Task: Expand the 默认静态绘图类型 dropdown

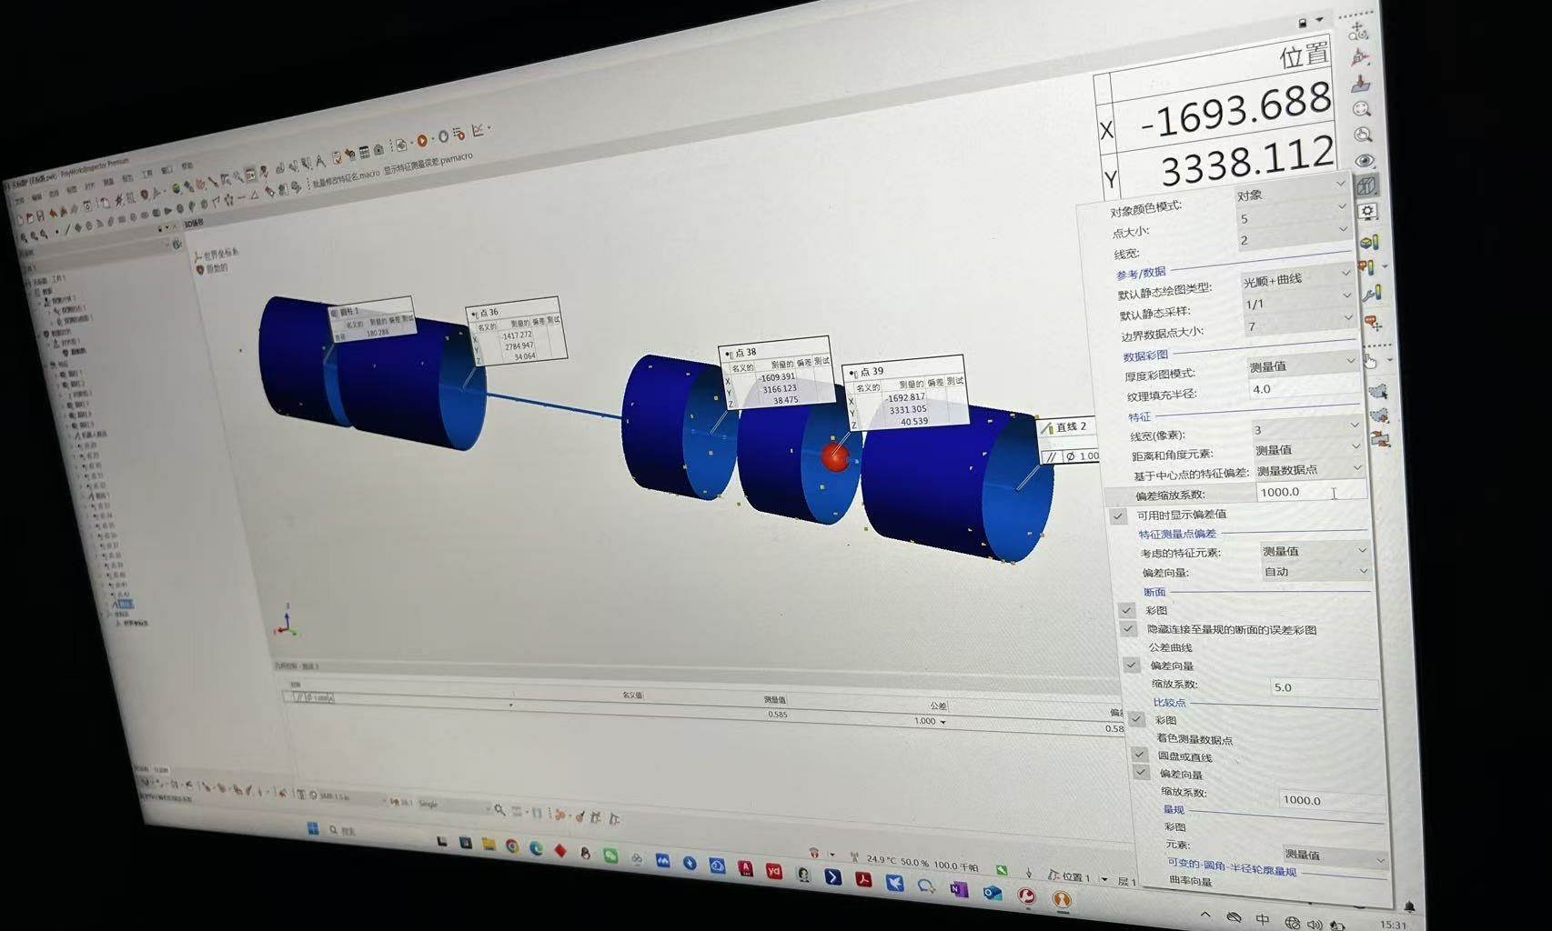Action: point(1296,278)
